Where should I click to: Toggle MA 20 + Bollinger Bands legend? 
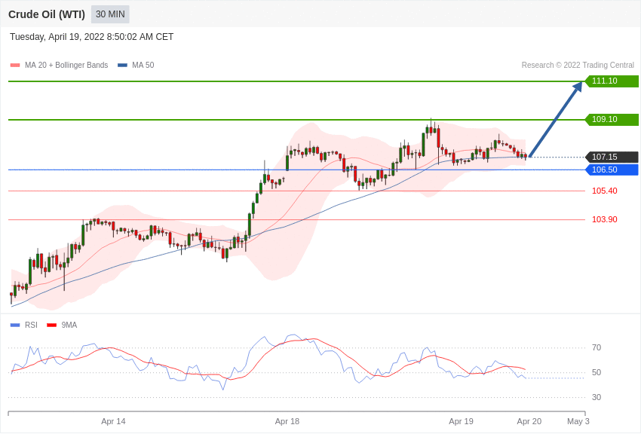60,65
